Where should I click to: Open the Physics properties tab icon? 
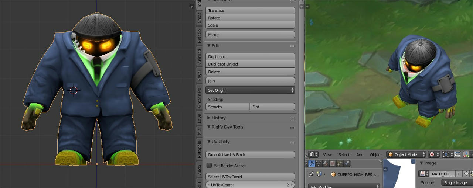click(347, 163)
